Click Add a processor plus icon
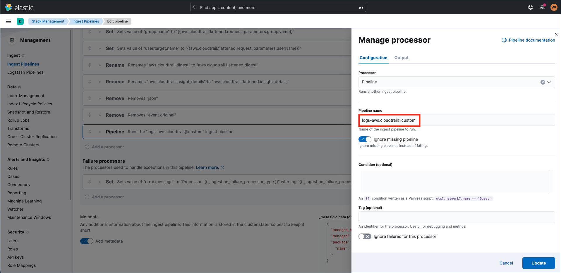The image size is (561, 273). point(87,147)
